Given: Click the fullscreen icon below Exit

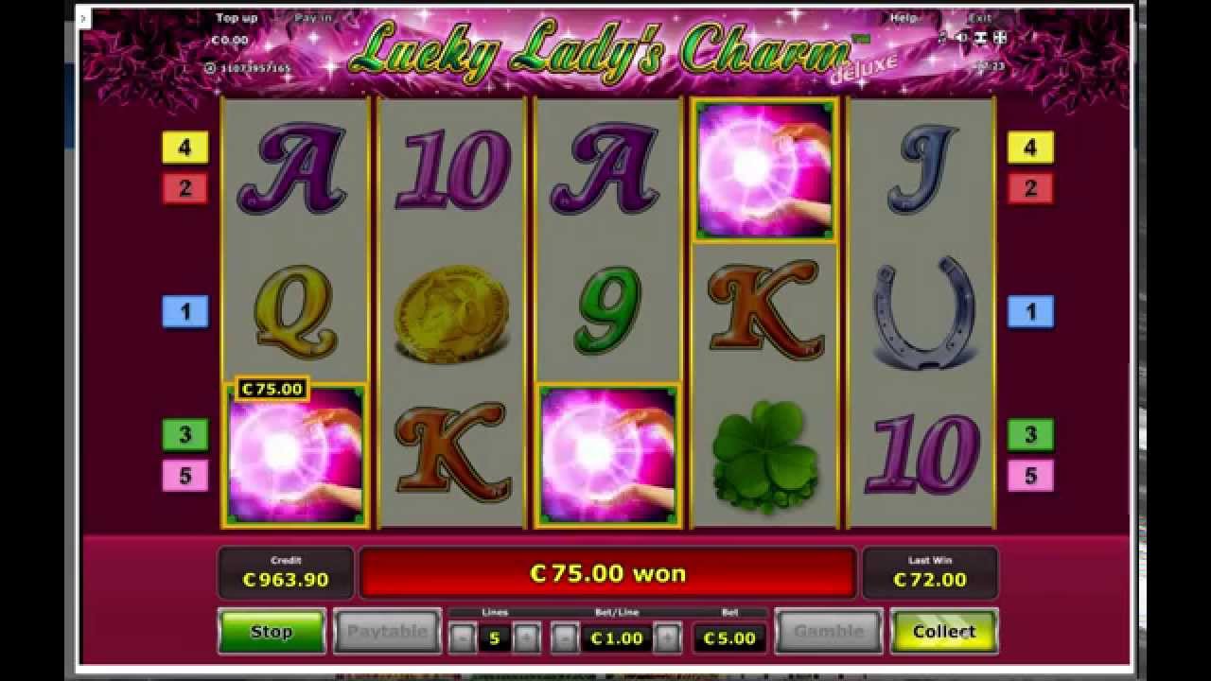Looking at the screenshot, I should 1000,38.
